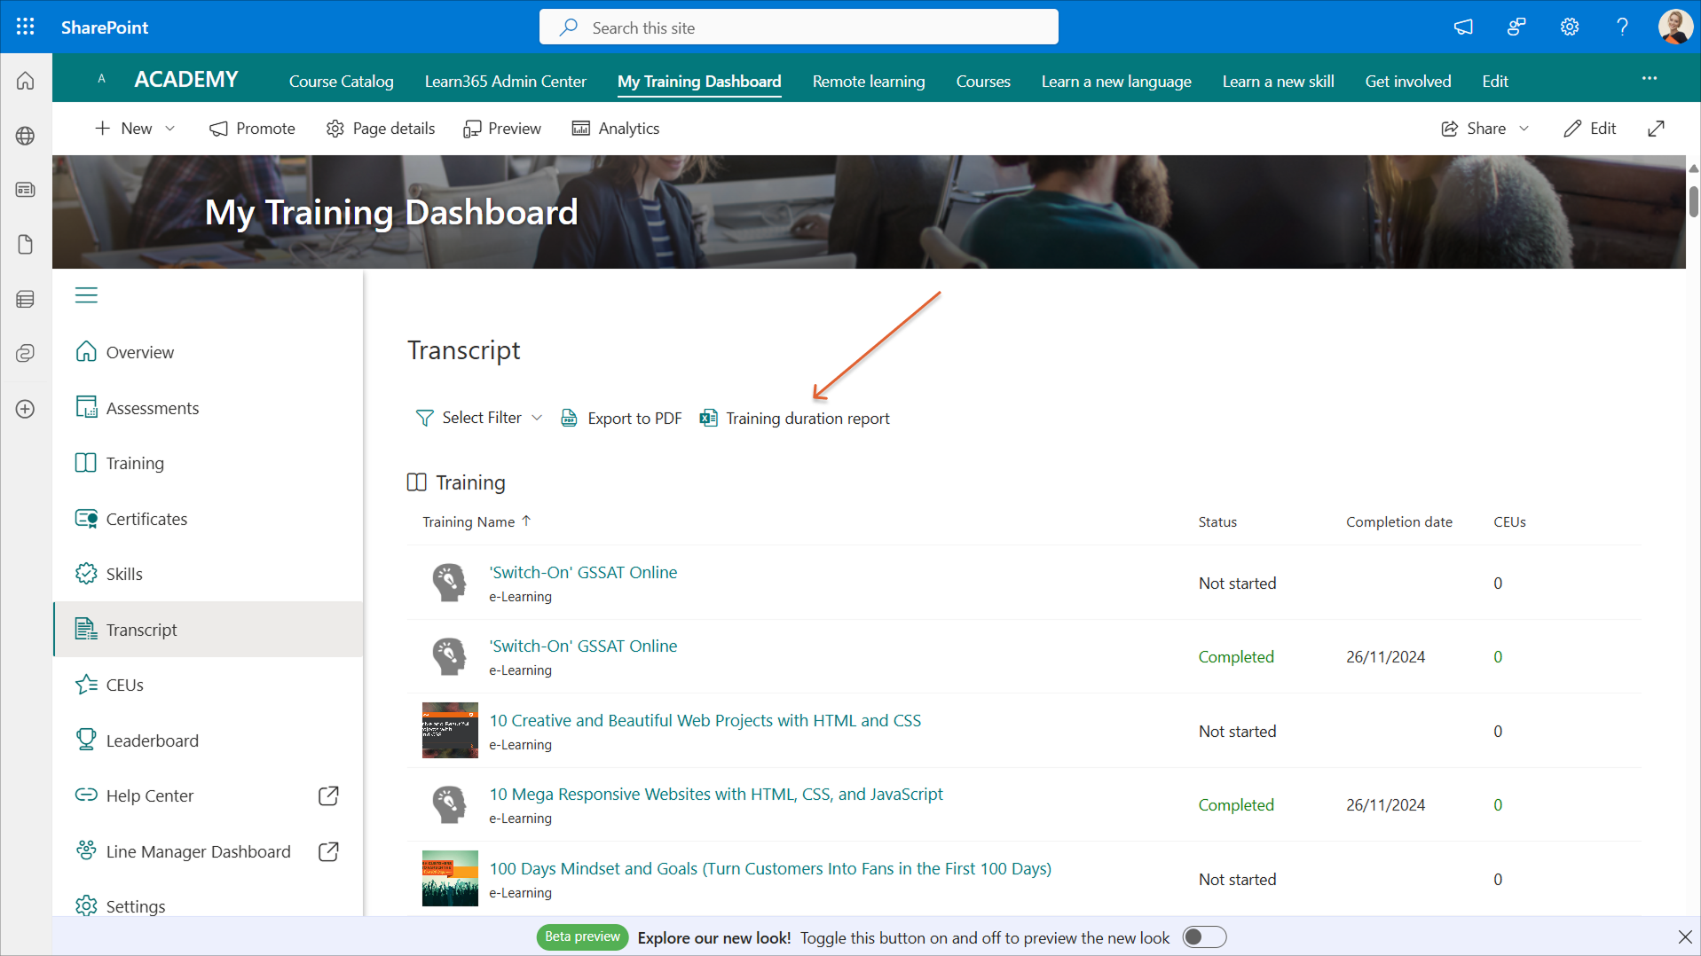Click the create plus icon in left rail
This screenshot has width=1701, height=956.
click(x=25, y=409)
